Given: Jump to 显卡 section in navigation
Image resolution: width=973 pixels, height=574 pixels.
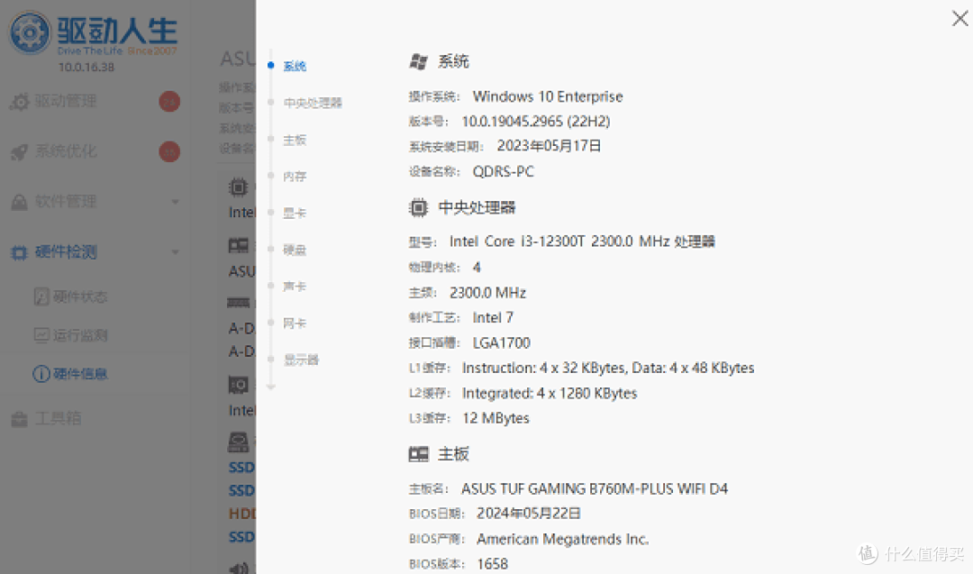Looking at the screenshot, I should [x=295, y=213].
